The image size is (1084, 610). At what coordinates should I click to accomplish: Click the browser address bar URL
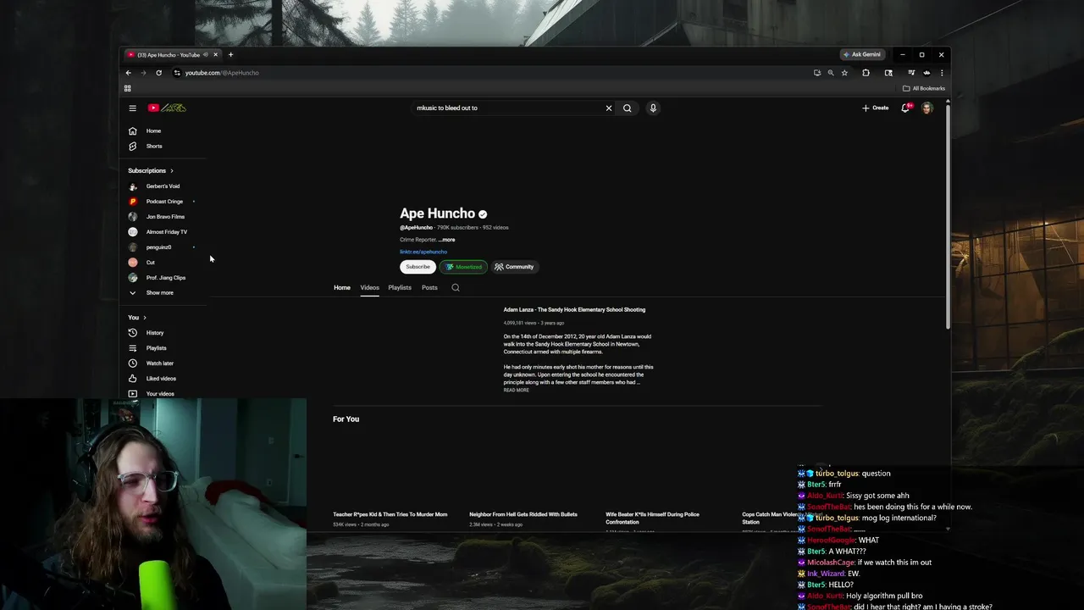click(x=222, y=73)
